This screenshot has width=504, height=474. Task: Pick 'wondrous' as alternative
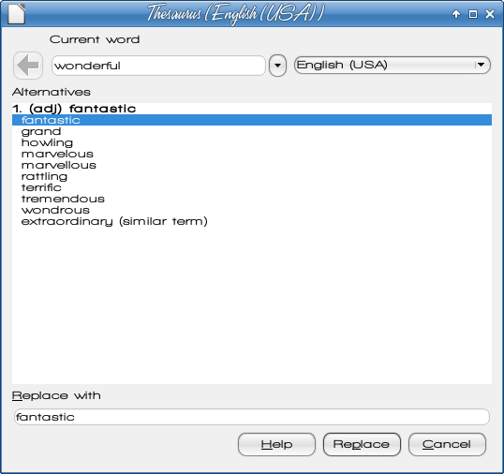coord(252,210)
